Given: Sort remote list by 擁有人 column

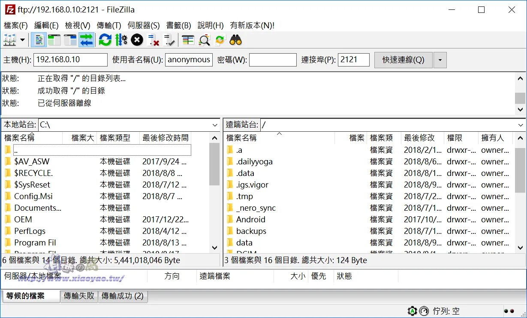Looking at the screenshot, I should click(x=495, y=138).
